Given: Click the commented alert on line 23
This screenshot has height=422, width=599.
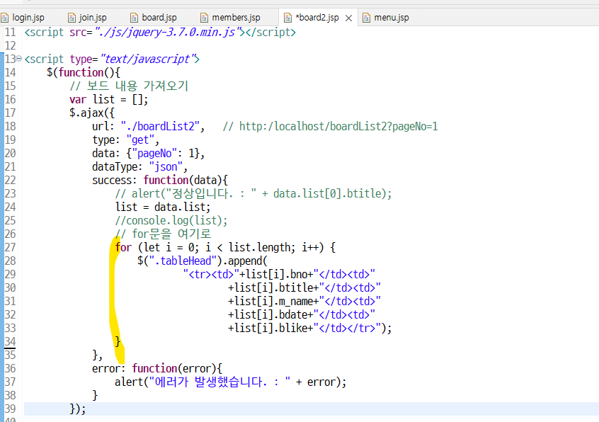Looking at the screenshot, I should pos(253,193).
